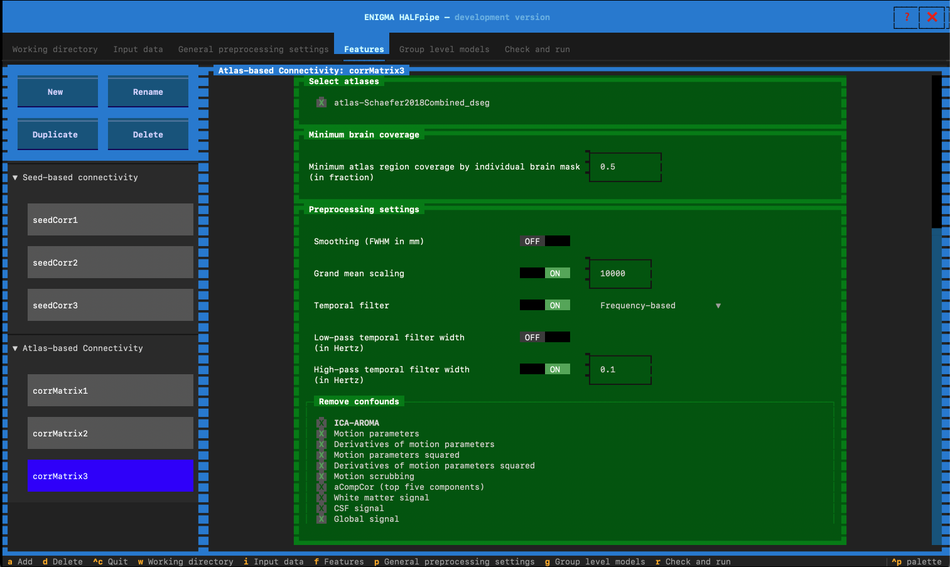Screen dimensions: 950x567
Task: Click the Delete feature button
Action: [148, 134]
